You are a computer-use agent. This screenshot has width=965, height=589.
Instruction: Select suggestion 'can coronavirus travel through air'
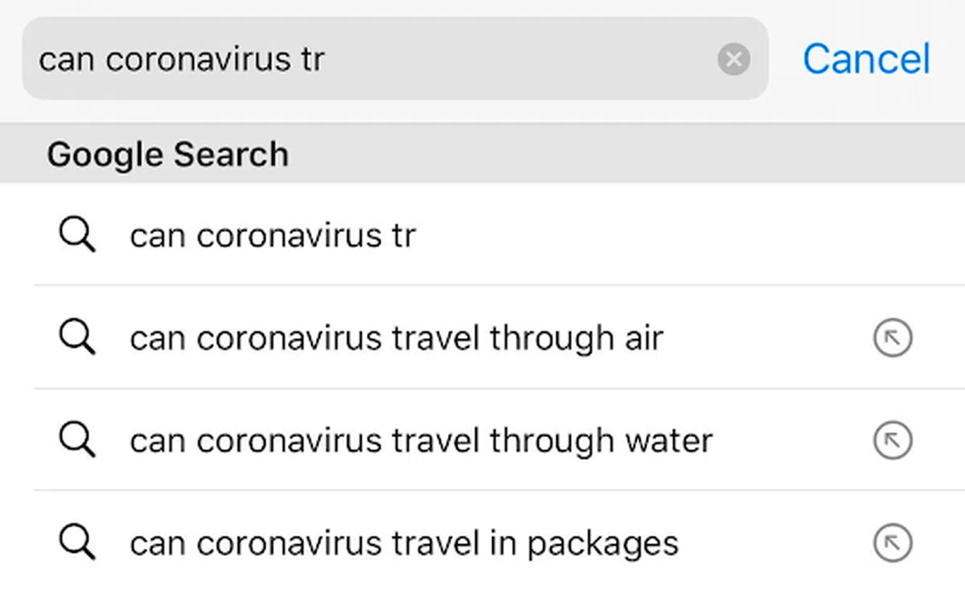(396, 339)
